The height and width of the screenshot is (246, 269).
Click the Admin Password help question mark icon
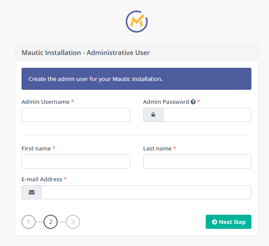(193, 102)
